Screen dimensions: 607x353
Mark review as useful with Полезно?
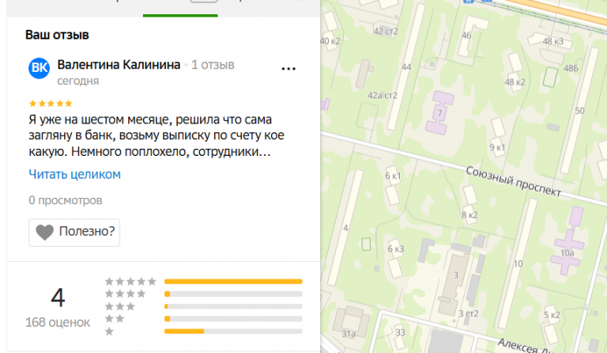(74, 233)
